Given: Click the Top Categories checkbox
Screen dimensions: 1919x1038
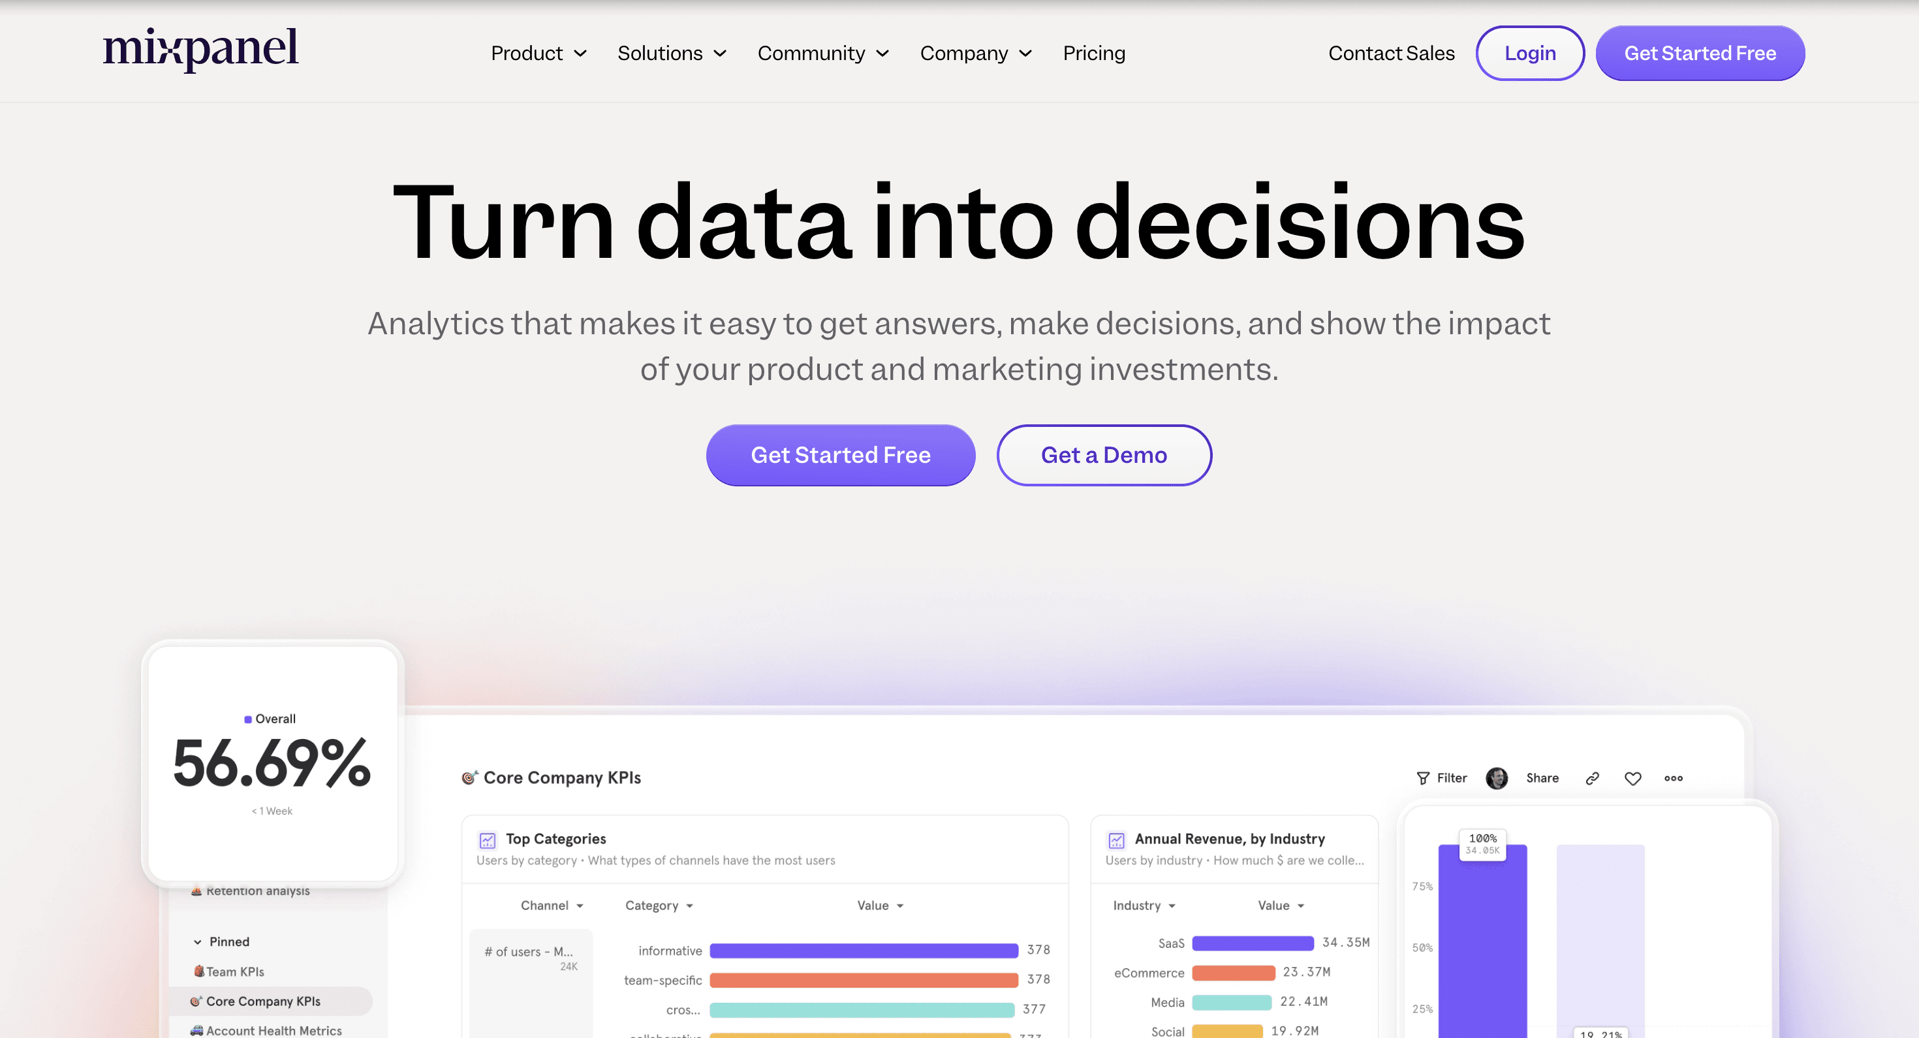Looking at the screenshot, I should tap(487, 840).
